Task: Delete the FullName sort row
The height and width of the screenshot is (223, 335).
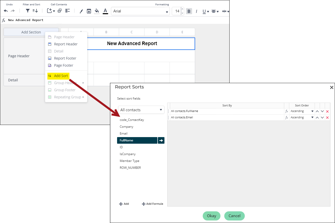Action: tap(327, 111)
